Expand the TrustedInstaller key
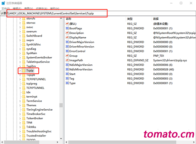 pyautogui.click(x=20, y=136)
